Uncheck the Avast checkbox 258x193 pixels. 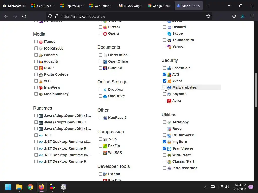(x=164, y=81)
